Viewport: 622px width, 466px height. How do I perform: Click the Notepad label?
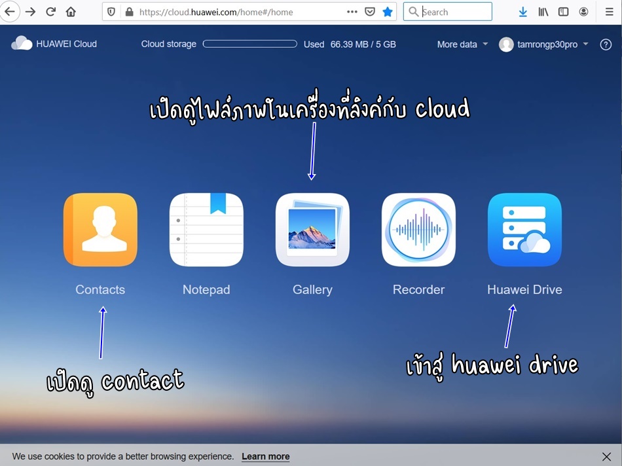[x=206, y=289]
